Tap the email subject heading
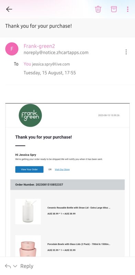This screenshot has height=275, width=135. (x=38, y=26)
